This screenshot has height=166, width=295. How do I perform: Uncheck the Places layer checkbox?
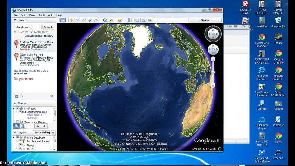click(x=20, y=145)
